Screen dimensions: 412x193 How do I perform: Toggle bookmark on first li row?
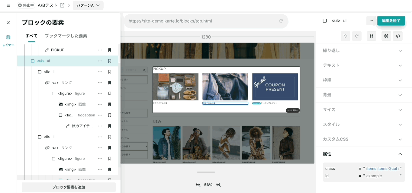click(110, 72)
